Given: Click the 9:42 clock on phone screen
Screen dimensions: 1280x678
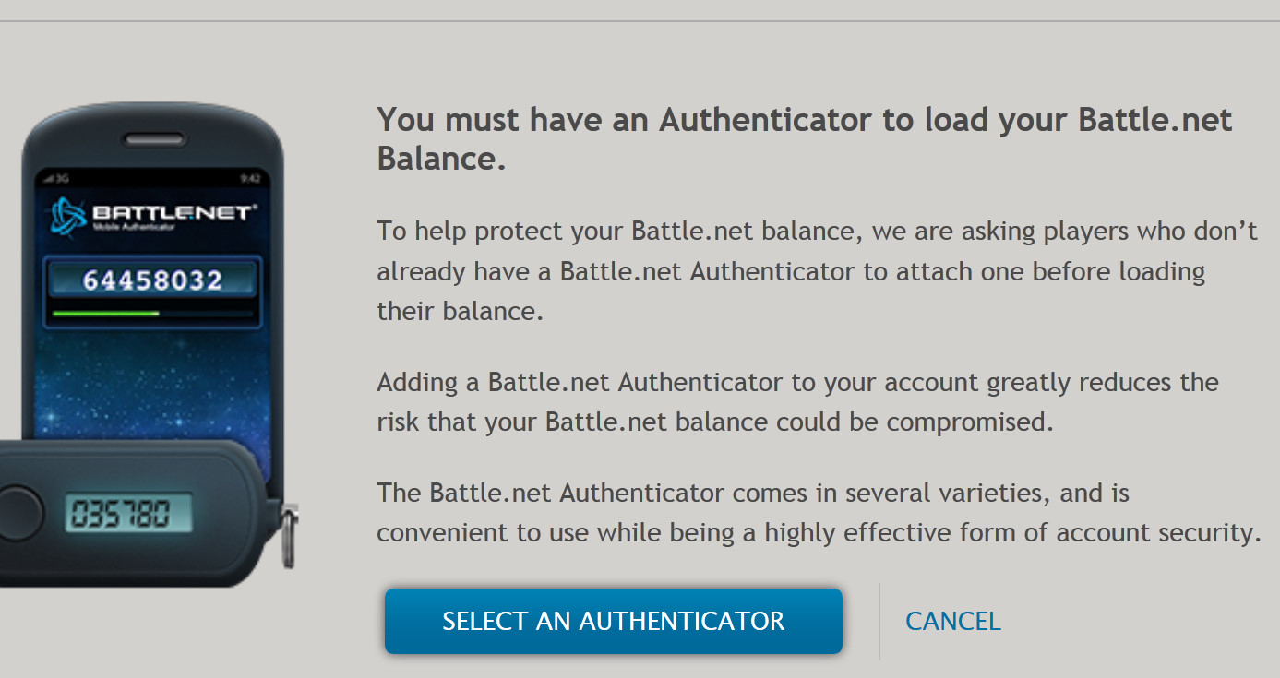Looking at the screenshot, I should click(248, 178).
